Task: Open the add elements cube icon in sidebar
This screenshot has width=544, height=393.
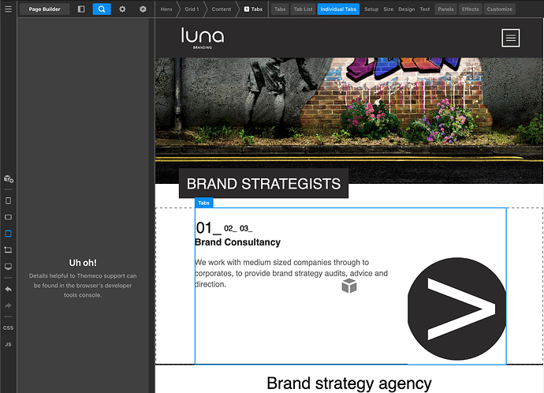Action: (x=8, y=179)
